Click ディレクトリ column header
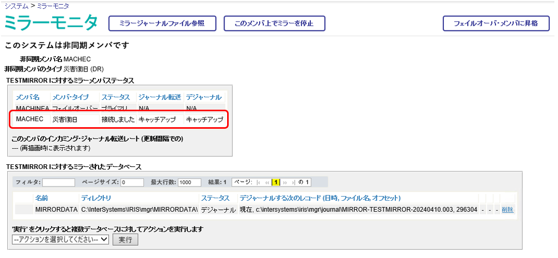This screenshot has height=258, width=558. pyautogui.click(x=95, y=198)
